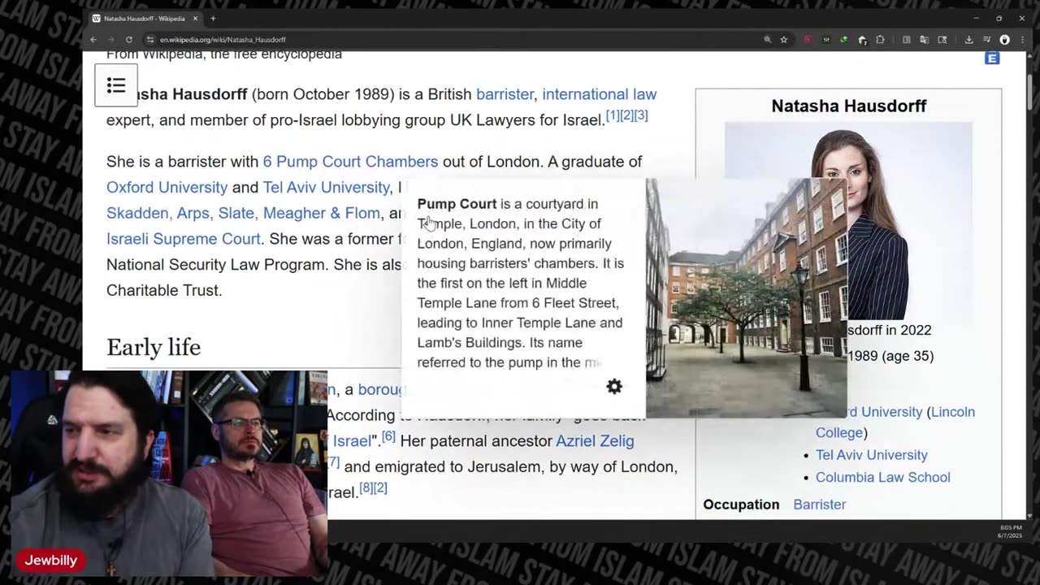Image resolution: width=1040 pixels, height=585 pixels.
Task: Jump to citation [1]
Action: tap(613, 115)
